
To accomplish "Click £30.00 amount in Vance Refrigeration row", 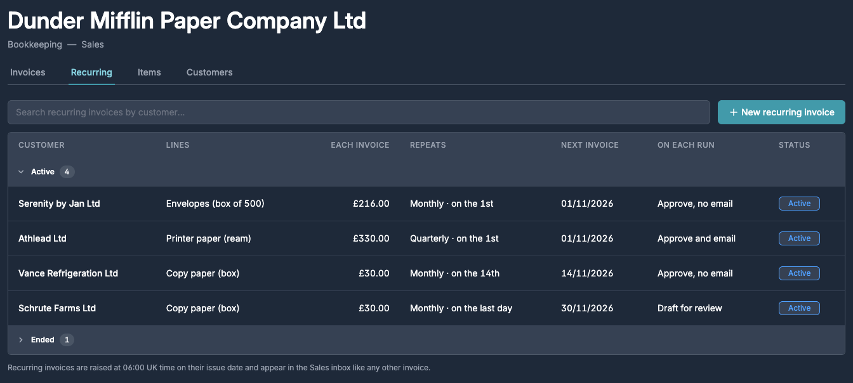I will pos(374,273).
